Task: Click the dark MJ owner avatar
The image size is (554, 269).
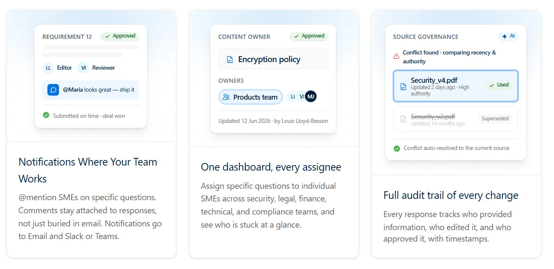Action: (x=311, y=96)
